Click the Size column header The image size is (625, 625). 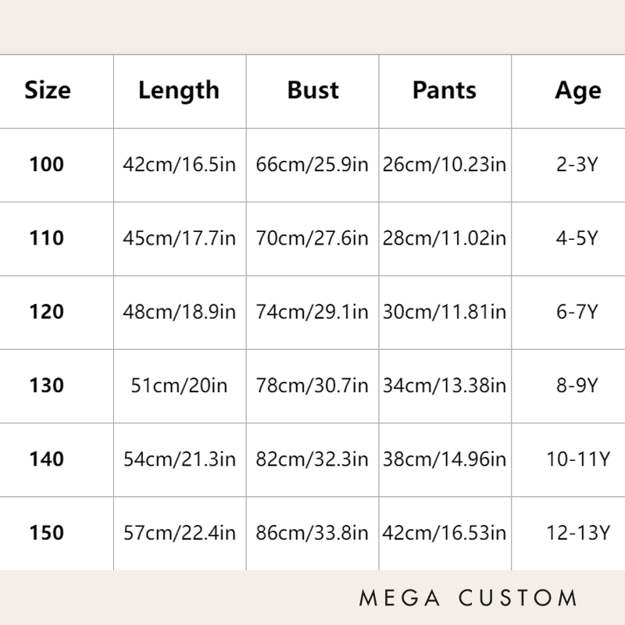click(x=48, y=91)
